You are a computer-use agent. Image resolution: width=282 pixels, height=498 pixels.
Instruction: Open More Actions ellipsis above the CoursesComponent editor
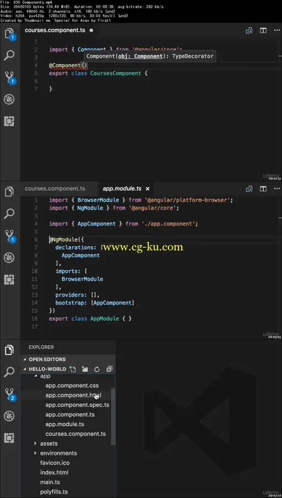coord(277,30)
